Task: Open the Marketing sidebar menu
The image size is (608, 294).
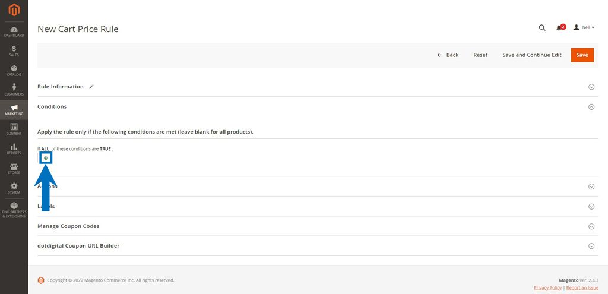Action: (x=14, y=110)
